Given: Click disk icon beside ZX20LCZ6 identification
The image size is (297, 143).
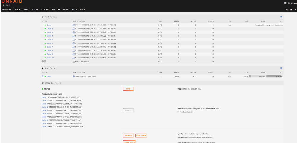Looking at the screenshot, I should coord(74,25).
